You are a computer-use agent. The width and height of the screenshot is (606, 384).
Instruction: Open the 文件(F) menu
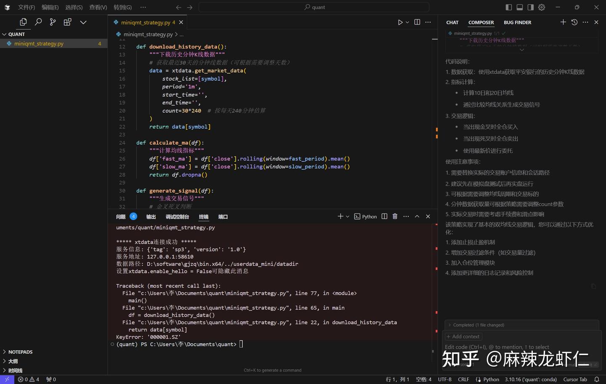[27, 7]
